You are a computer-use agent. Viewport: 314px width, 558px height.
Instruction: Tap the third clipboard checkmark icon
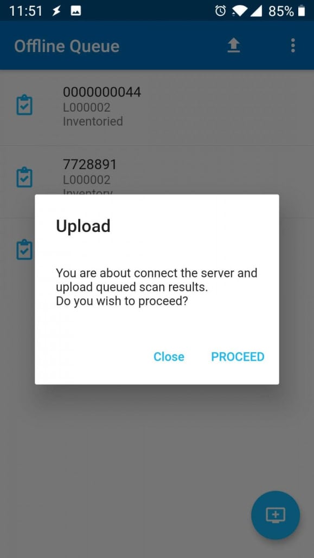[24, 250]
